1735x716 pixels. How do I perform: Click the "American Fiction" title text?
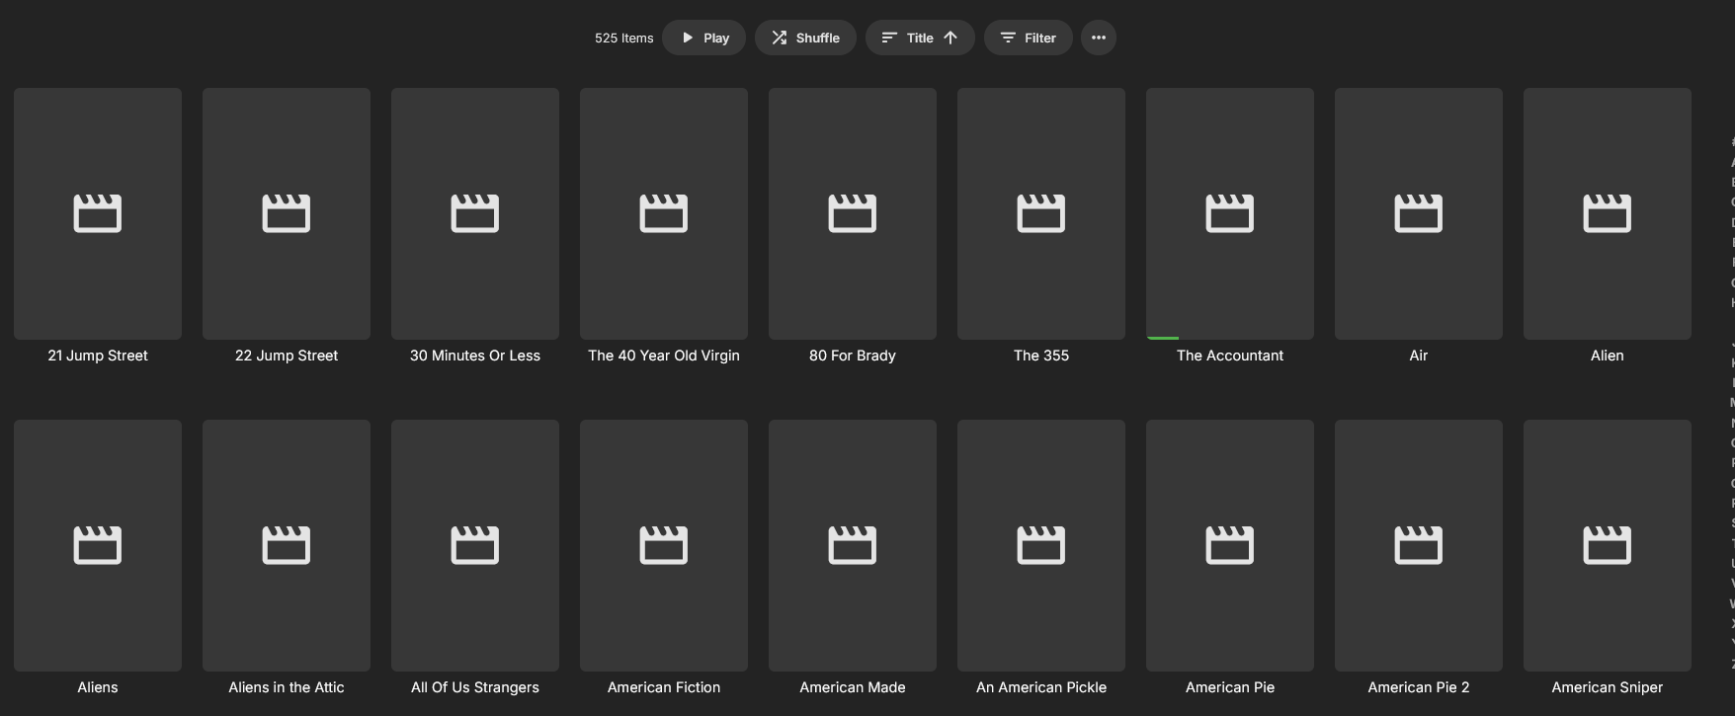(664, 687)
